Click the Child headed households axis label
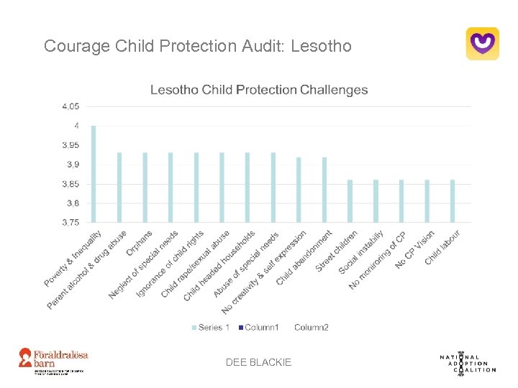This screenshot has width=518, height=388. pyautogui.click(x=219, y=266)
